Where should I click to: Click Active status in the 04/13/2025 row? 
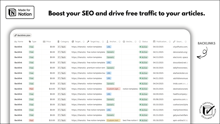coord(144,57)
